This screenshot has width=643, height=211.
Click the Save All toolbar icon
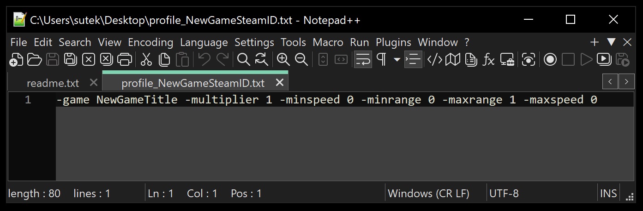point(70,59)
